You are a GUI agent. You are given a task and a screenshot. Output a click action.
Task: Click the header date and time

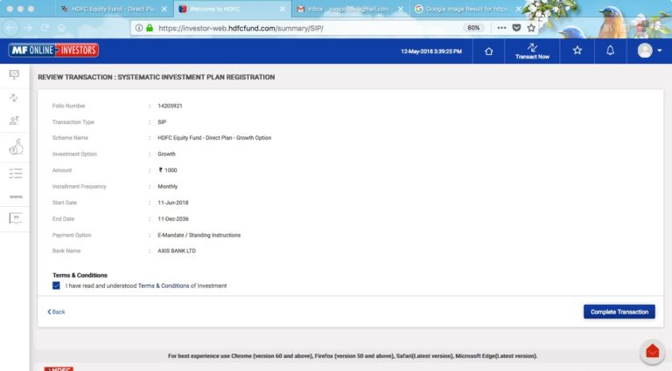(431, 52)
